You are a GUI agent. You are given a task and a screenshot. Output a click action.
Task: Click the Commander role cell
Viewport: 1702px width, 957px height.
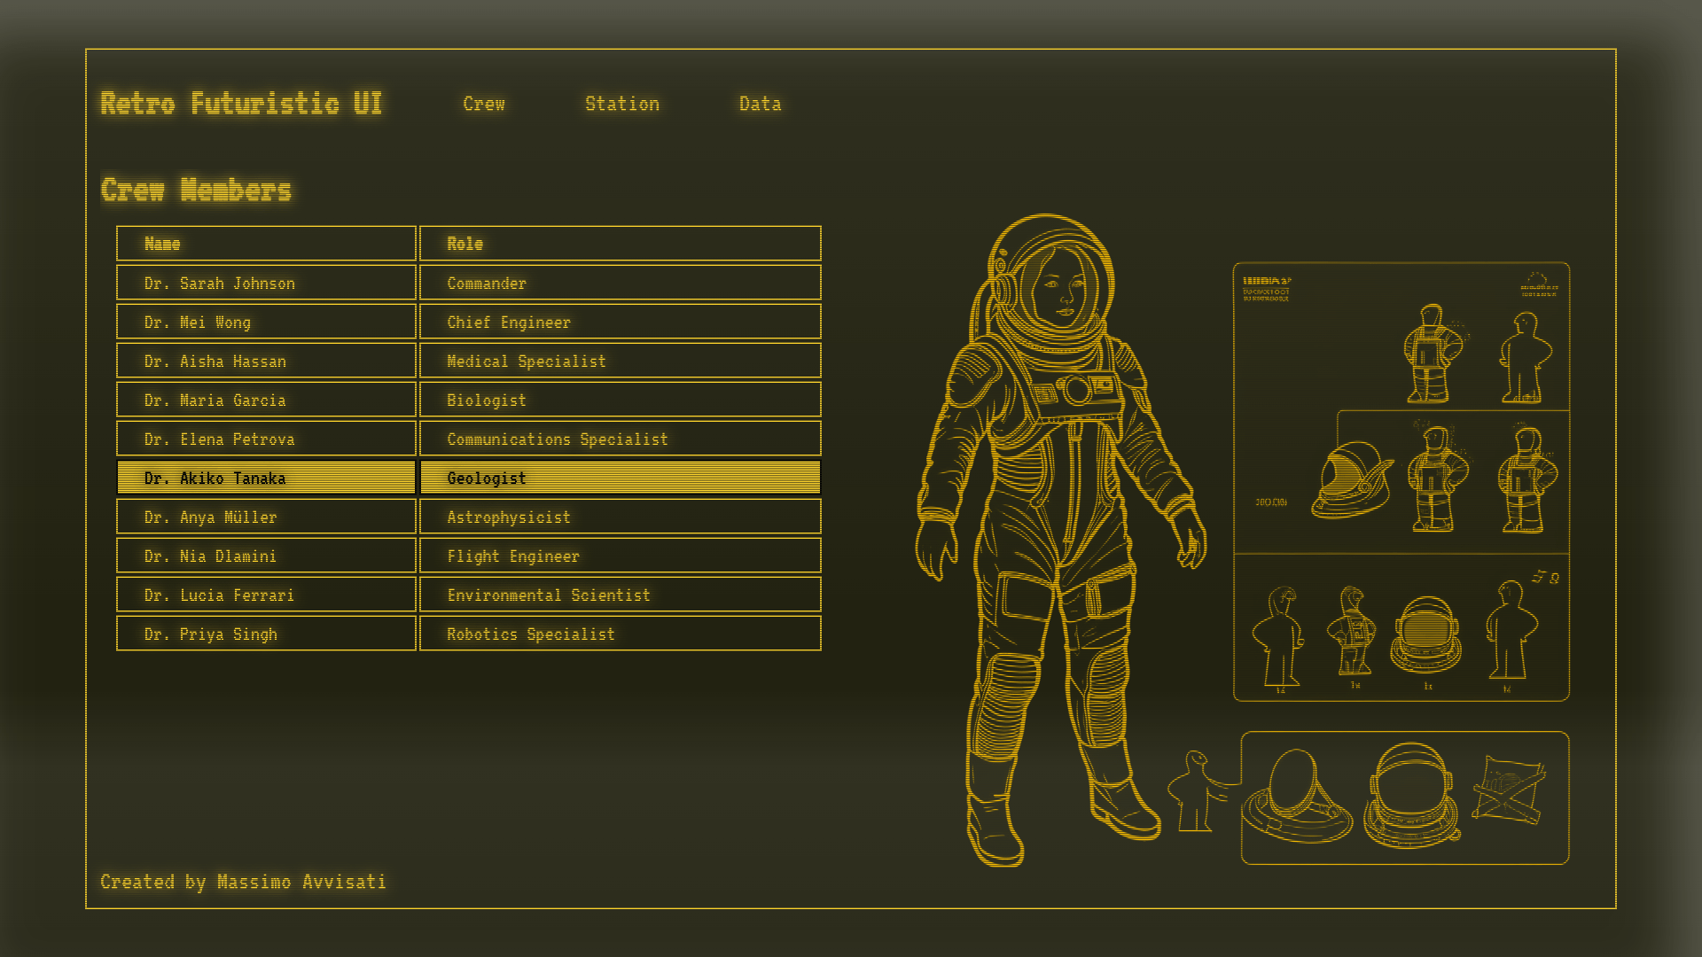click(621, 283)
